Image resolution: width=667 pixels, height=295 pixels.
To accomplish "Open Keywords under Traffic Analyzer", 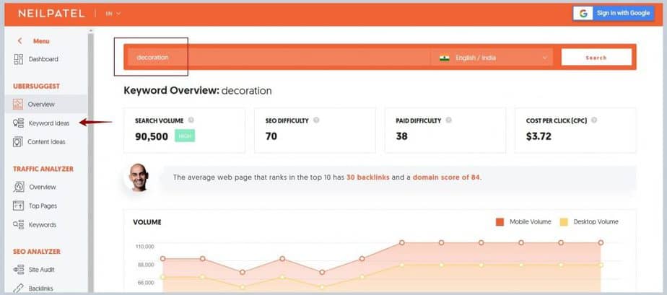I will (x=42, y=224).
